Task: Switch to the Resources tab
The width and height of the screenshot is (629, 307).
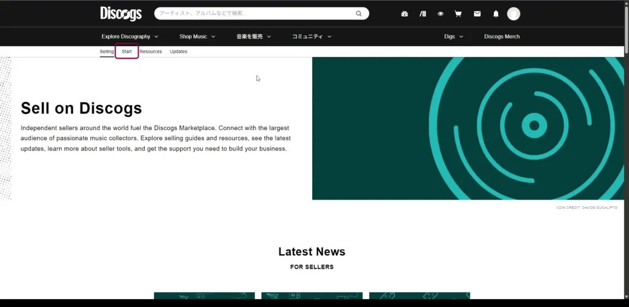Action: point(150,52)
